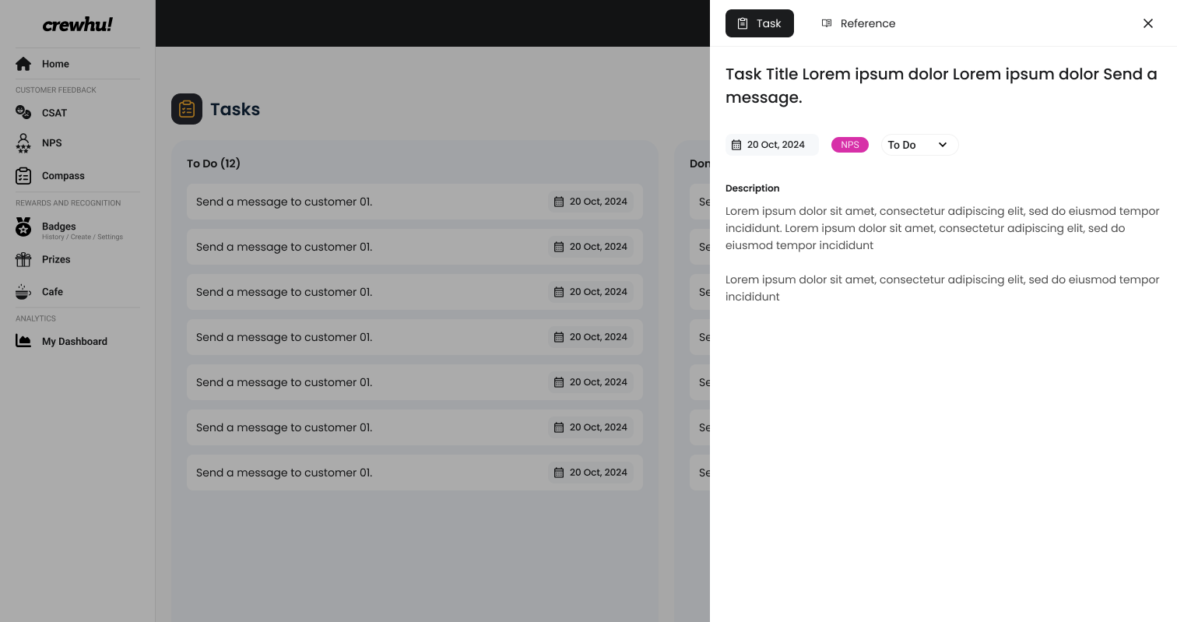Image resolution: width=1177 pixels, height=622 pixels.
Task: Click the CUSTOMER FEEDBACK section label
Action: click(56, 90)
